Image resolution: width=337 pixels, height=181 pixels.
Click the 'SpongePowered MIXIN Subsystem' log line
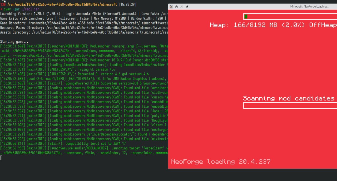(84, 83)
